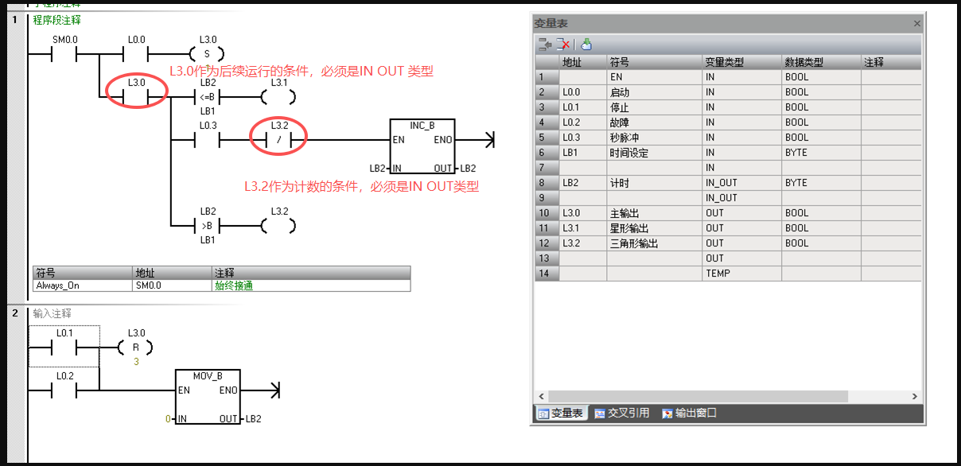
Task: Select row 14 header with TEMP variable
Action: 547,274
